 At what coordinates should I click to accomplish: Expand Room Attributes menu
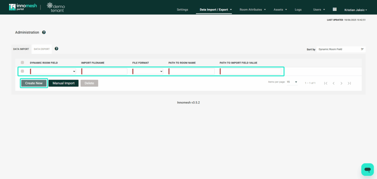pos(253,10)
